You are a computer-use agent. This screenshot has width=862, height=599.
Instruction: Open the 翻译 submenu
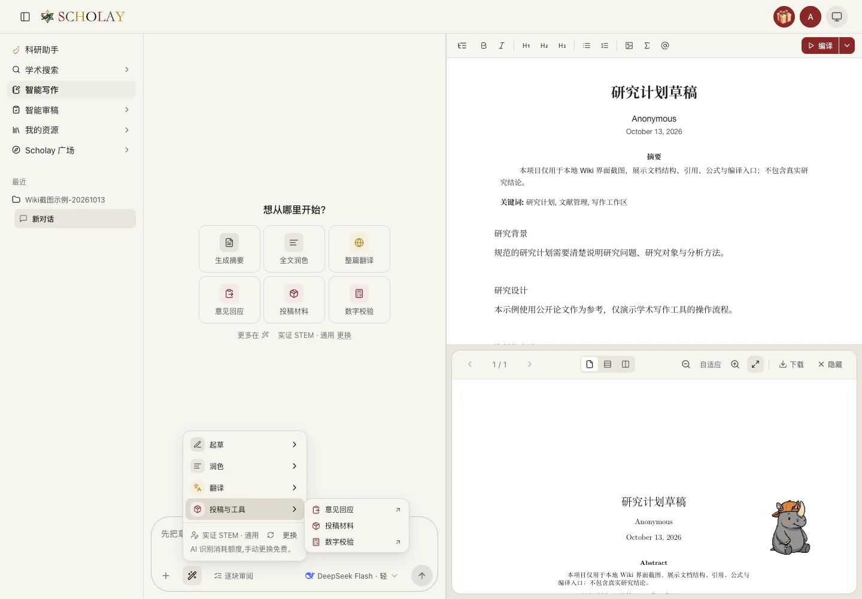tap(245, 488)
